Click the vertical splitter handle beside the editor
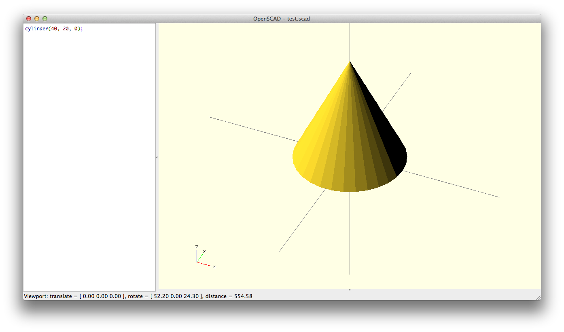564x332 pixels. 157,157
